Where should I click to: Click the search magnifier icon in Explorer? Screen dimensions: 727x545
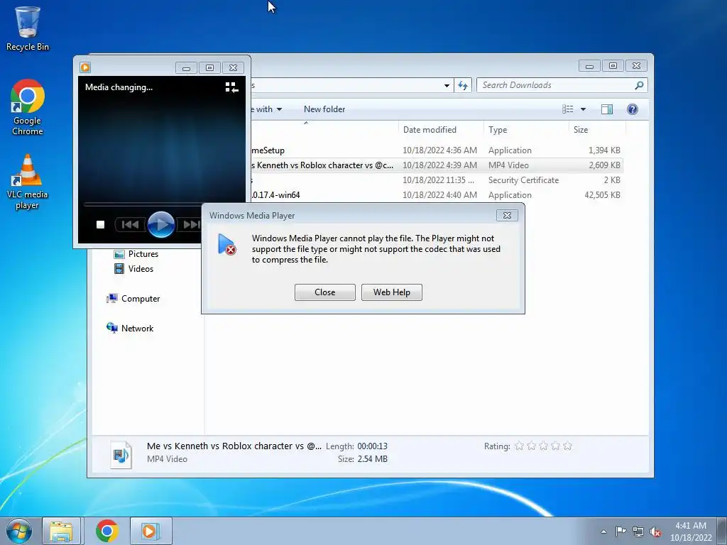pos(639,85)
